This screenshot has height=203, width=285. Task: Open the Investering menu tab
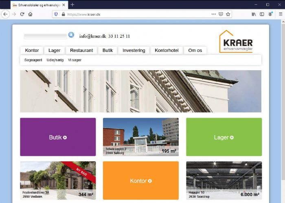click(x=134, y=50)
